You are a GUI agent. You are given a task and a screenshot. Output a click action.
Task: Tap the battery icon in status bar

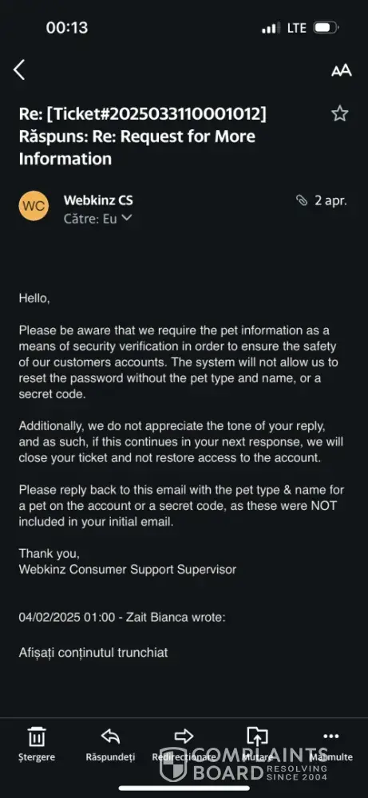(x=326, y=27)
